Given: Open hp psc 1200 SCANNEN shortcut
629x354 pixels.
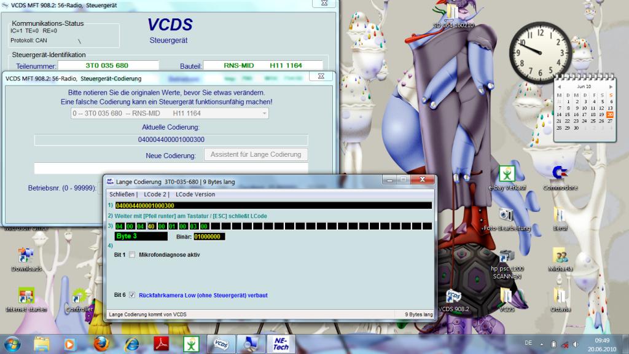Looking at the screenshot, I should pos(507,264).
